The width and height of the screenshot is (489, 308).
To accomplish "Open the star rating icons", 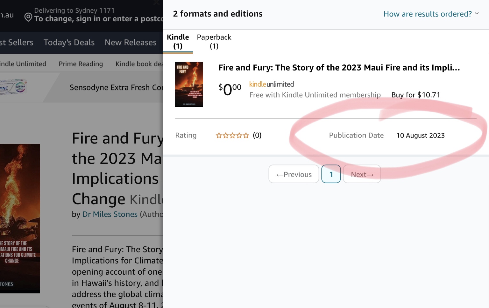I will click(232, 136).
